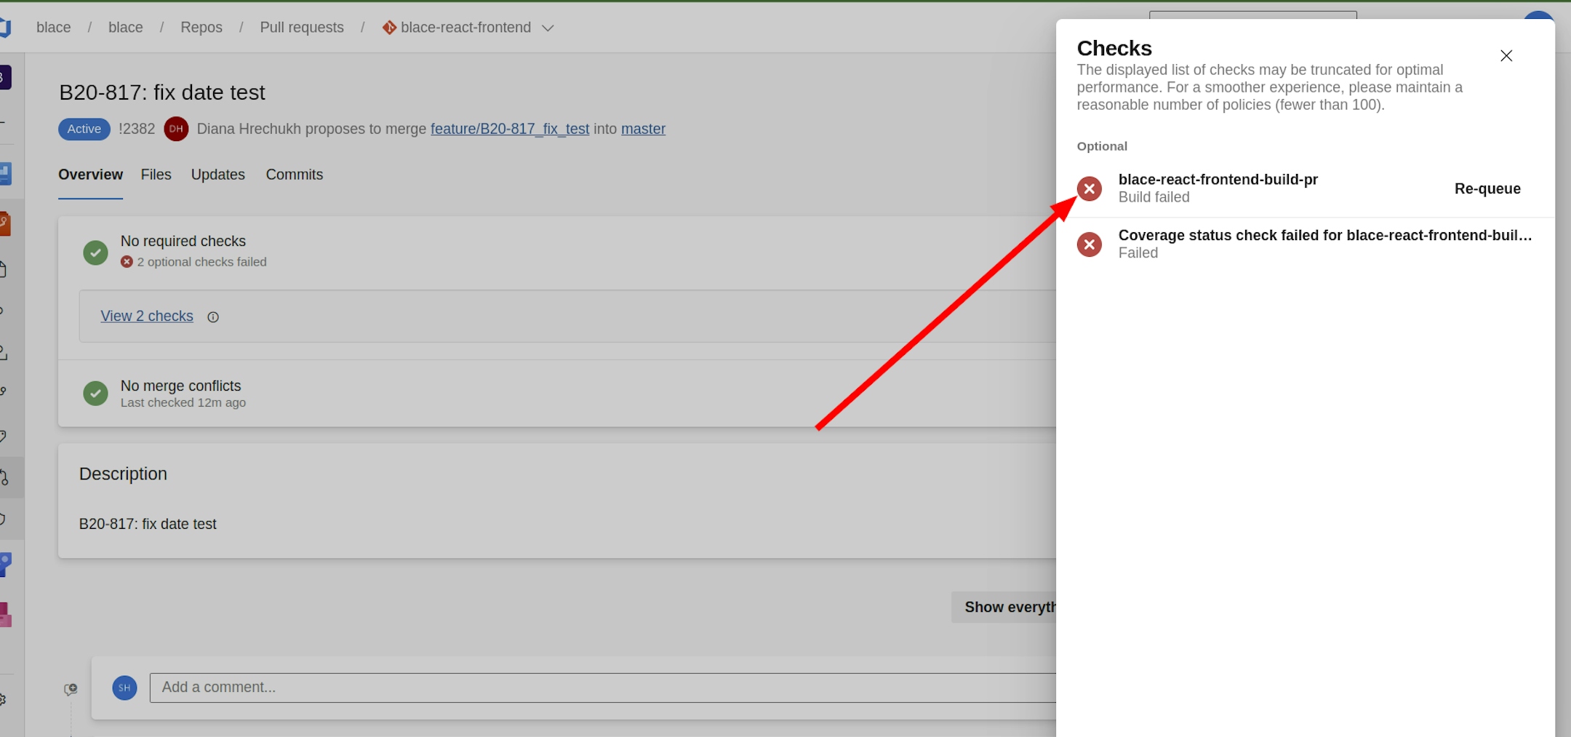This screenshot has width=1571, height=737.
Task: Click Diana Hrechukh's DH avatar
Action: tap(176, 129)
